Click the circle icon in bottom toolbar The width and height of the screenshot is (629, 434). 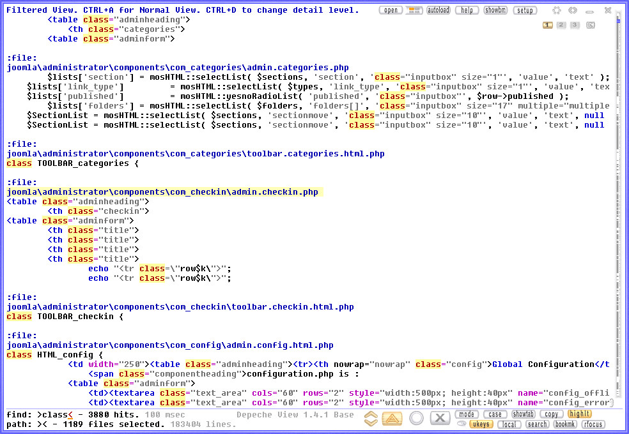tap(417, 419)
